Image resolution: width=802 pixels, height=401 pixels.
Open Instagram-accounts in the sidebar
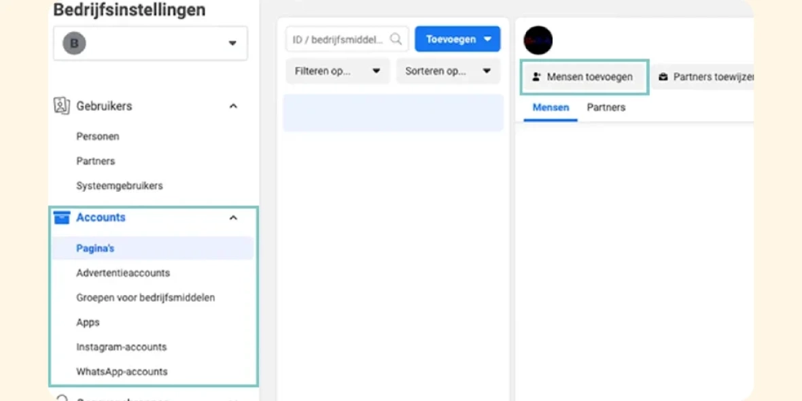click(121, 347)
